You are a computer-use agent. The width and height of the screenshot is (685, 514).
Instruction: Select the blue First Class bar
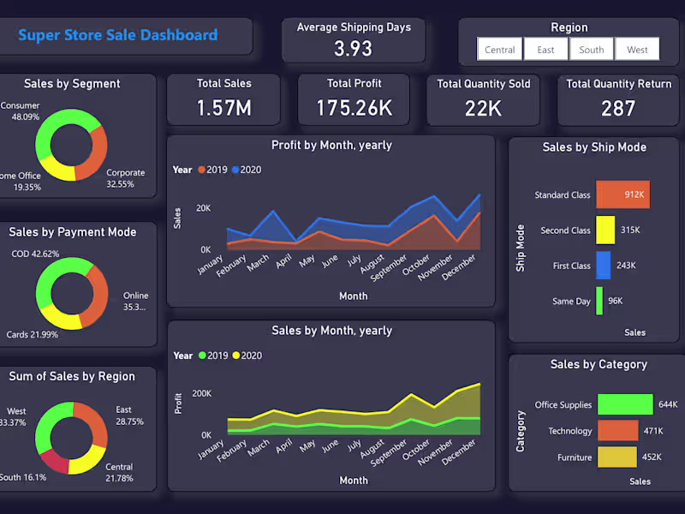[604, 266]
